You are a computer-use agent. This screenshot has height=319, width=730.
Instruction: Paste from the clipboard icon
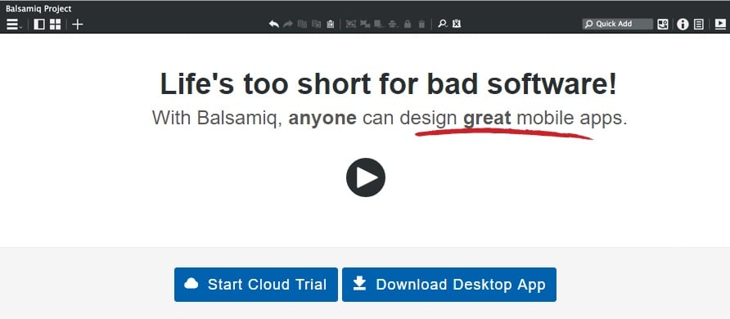coord(330,25)
